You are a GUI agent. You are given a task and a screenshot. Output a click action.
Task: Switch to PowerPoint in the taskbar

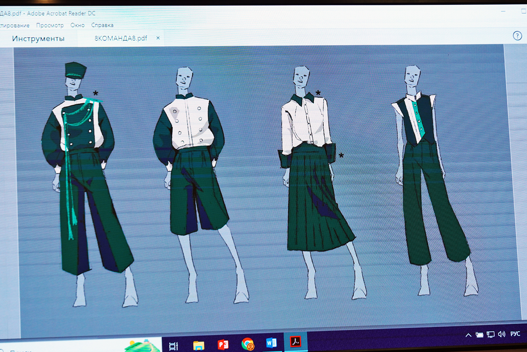point(223,344)
